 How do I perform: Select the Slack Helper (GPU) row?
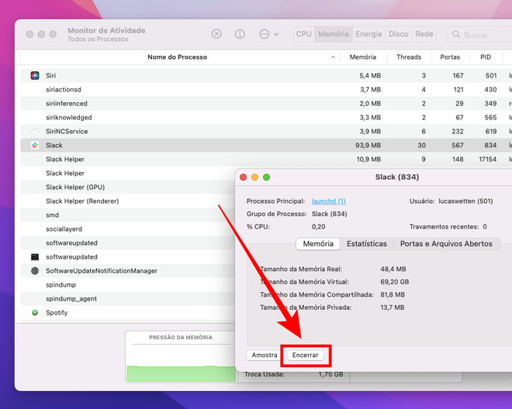coord(128,187)
